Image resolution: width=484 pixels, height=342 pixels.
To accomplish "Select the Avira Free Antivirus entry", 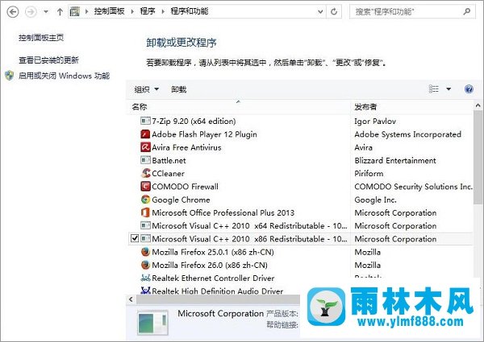I will click(187, 147).
